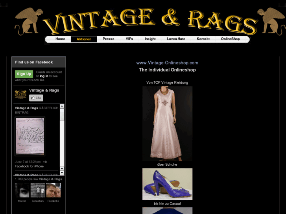This screenshot has width=286, height=214.
Task: Go to OnlineShop in the navigation
Action: (230, 39)
